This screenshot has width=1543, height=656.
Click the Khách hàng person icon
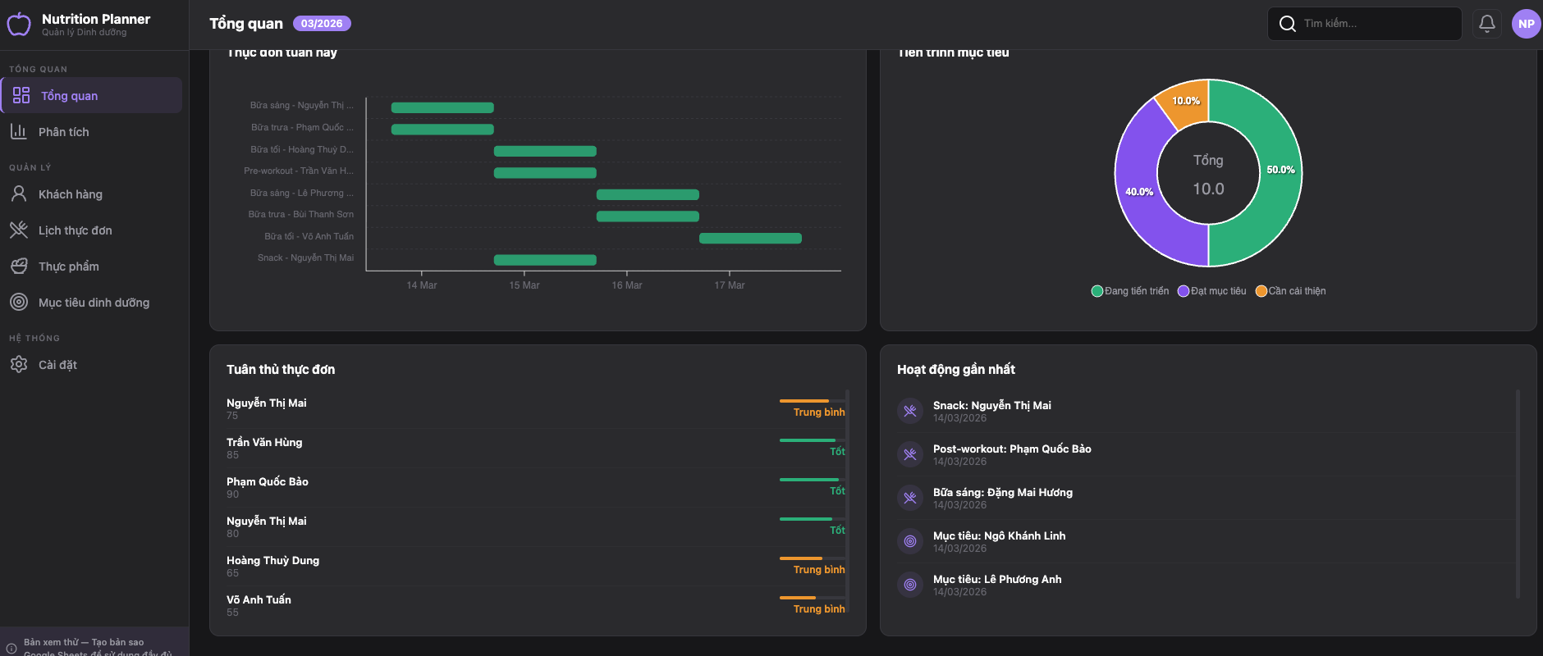click(x=19, y=194)
